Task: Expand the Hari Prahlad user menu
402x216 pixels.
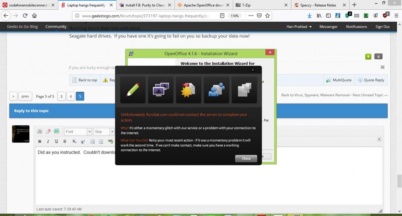Action: [299, 27]
